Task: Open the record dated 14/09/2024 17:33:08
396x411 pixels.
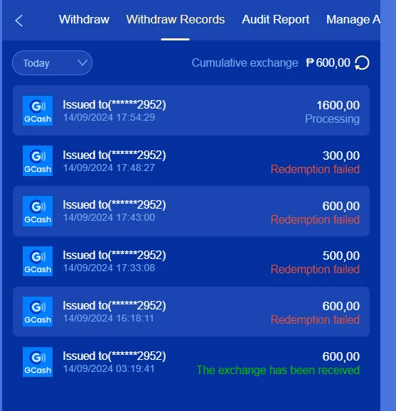Action: (x=191, y=261)
